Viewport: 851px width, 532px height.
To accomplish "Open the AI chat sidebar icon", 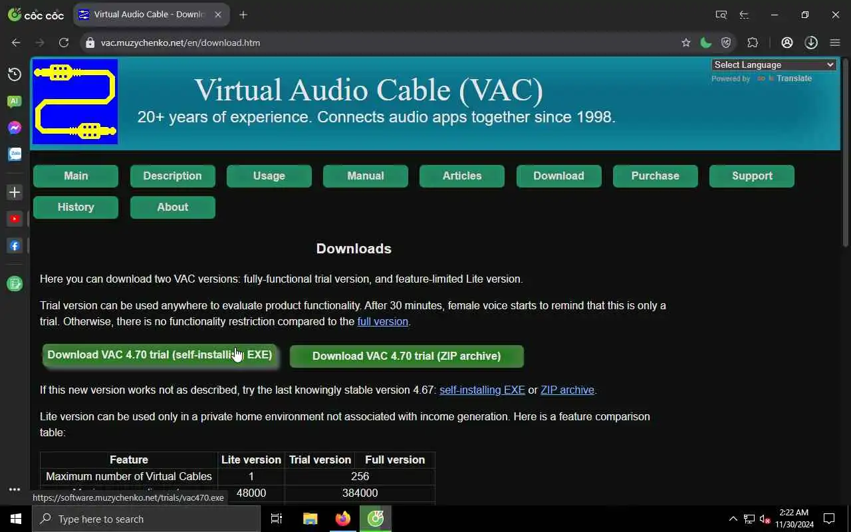I will (15, 102).
